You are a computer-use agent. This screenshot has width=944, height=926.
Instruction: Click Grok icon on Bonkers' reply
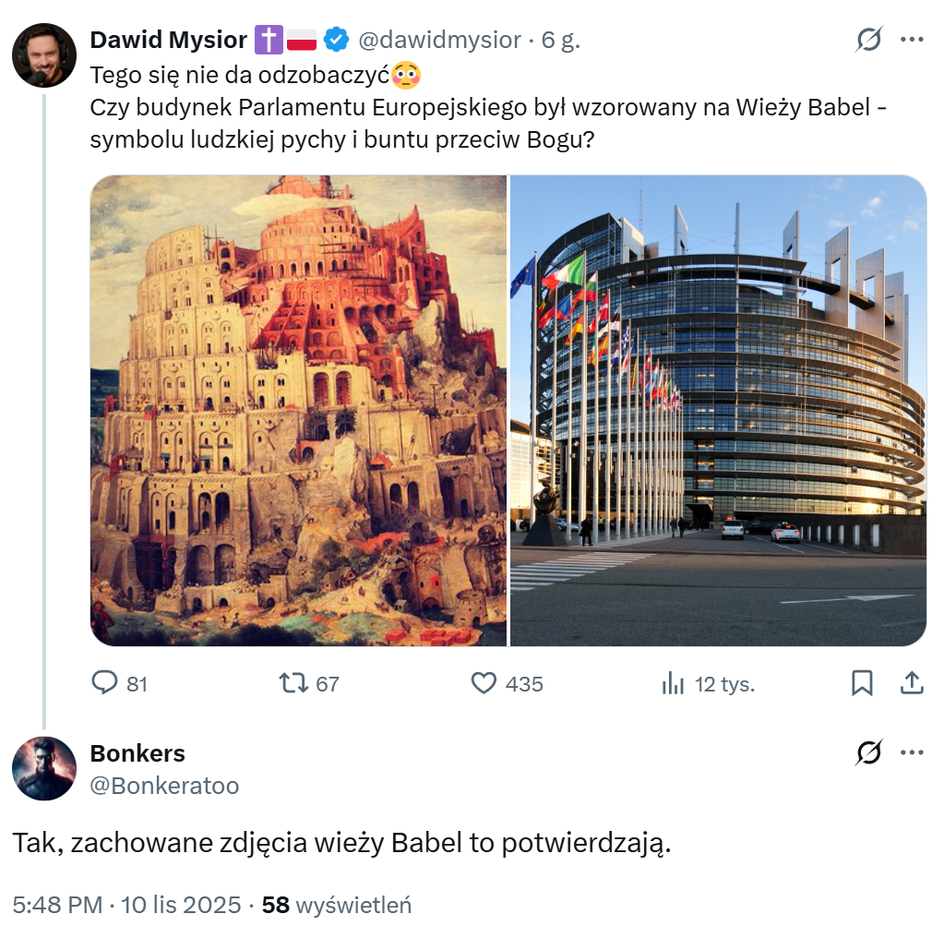point(868,752)
